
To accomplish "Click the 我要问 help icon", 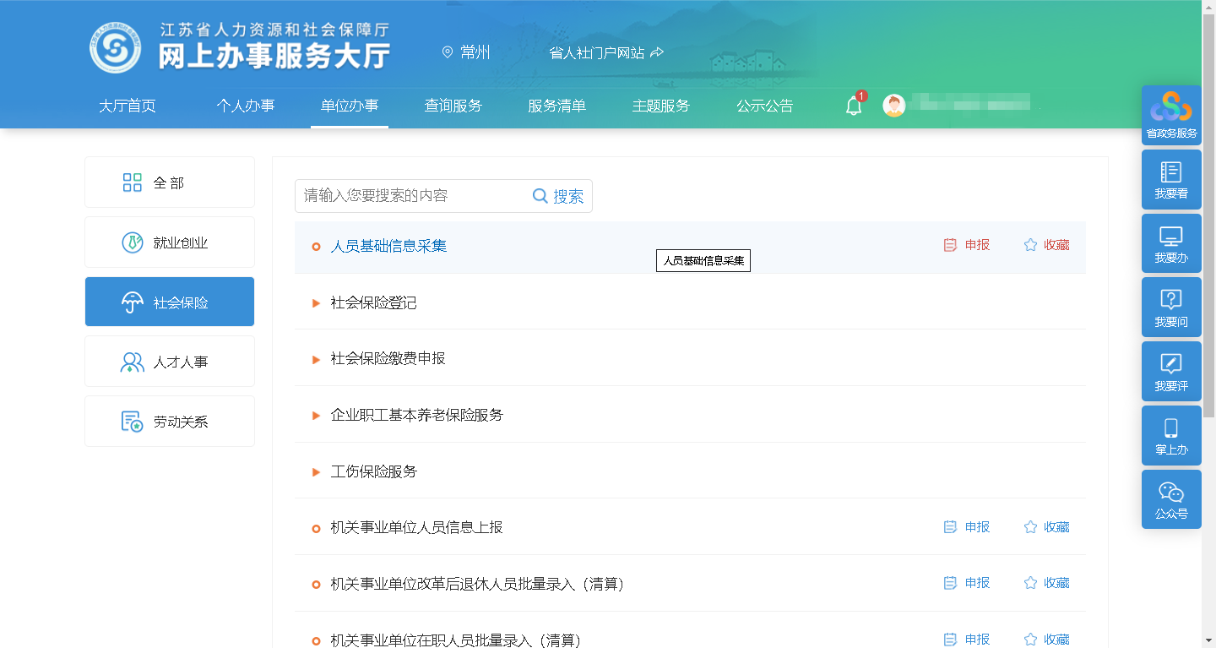I will point(1170,308).
